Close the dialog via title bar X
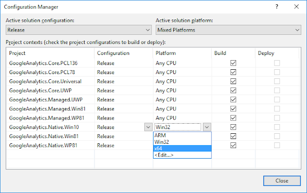Viewport: 307px width, 193px height. pyautogui.click(x=297, y=8)
